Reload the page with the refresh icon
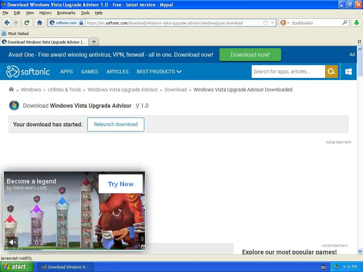The image size is (363, 272). 27,23
